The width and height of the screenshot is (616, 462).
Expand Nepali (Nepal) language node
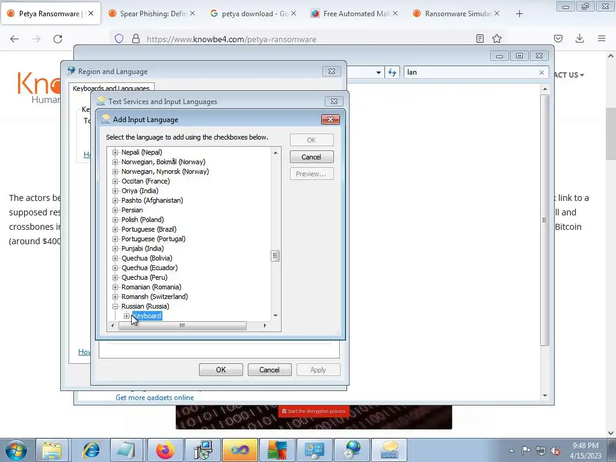point(115,152)
